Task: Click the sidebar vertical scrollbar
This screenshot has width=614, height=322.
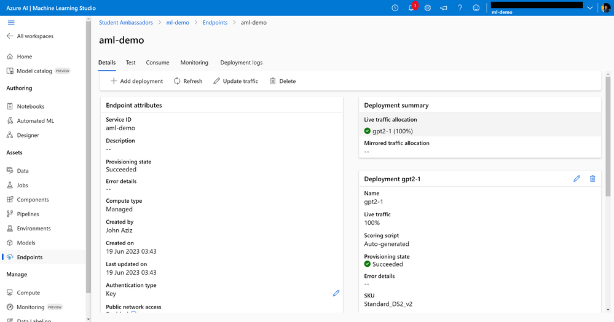Action: pos(89,157)
